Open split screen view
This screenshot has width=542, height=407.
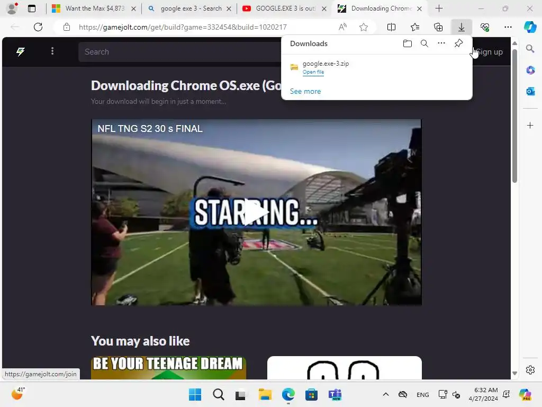(391, 27)
